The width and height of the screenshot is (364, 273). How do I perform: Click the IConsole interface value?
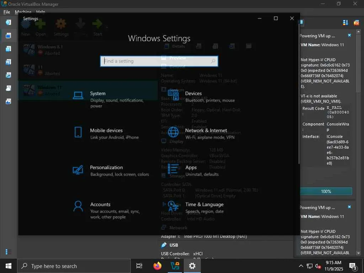pyautogui.click(x=338, y=150)
